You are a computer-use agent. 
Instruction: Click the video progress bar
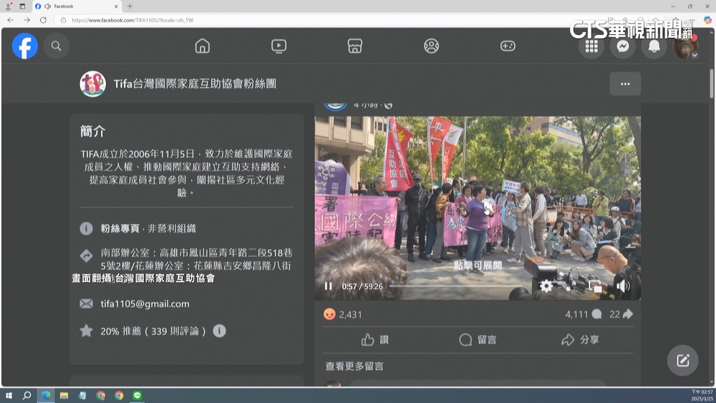(457, 286)
